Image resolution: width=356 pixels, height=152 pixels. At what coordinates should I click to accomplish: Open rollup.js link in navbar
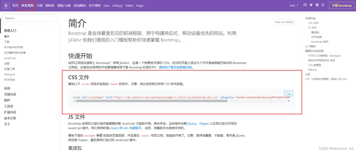coord(118,5)
